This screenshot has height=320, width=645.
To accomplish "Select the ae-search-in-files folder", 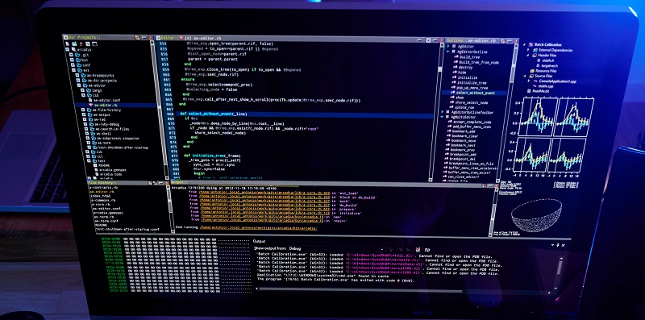I will 112,129.
